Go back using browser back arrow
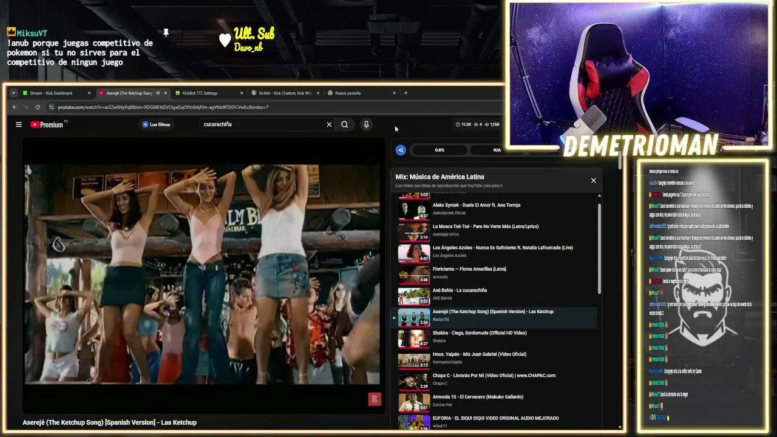The image size is (777, 437). pos(15,107)
